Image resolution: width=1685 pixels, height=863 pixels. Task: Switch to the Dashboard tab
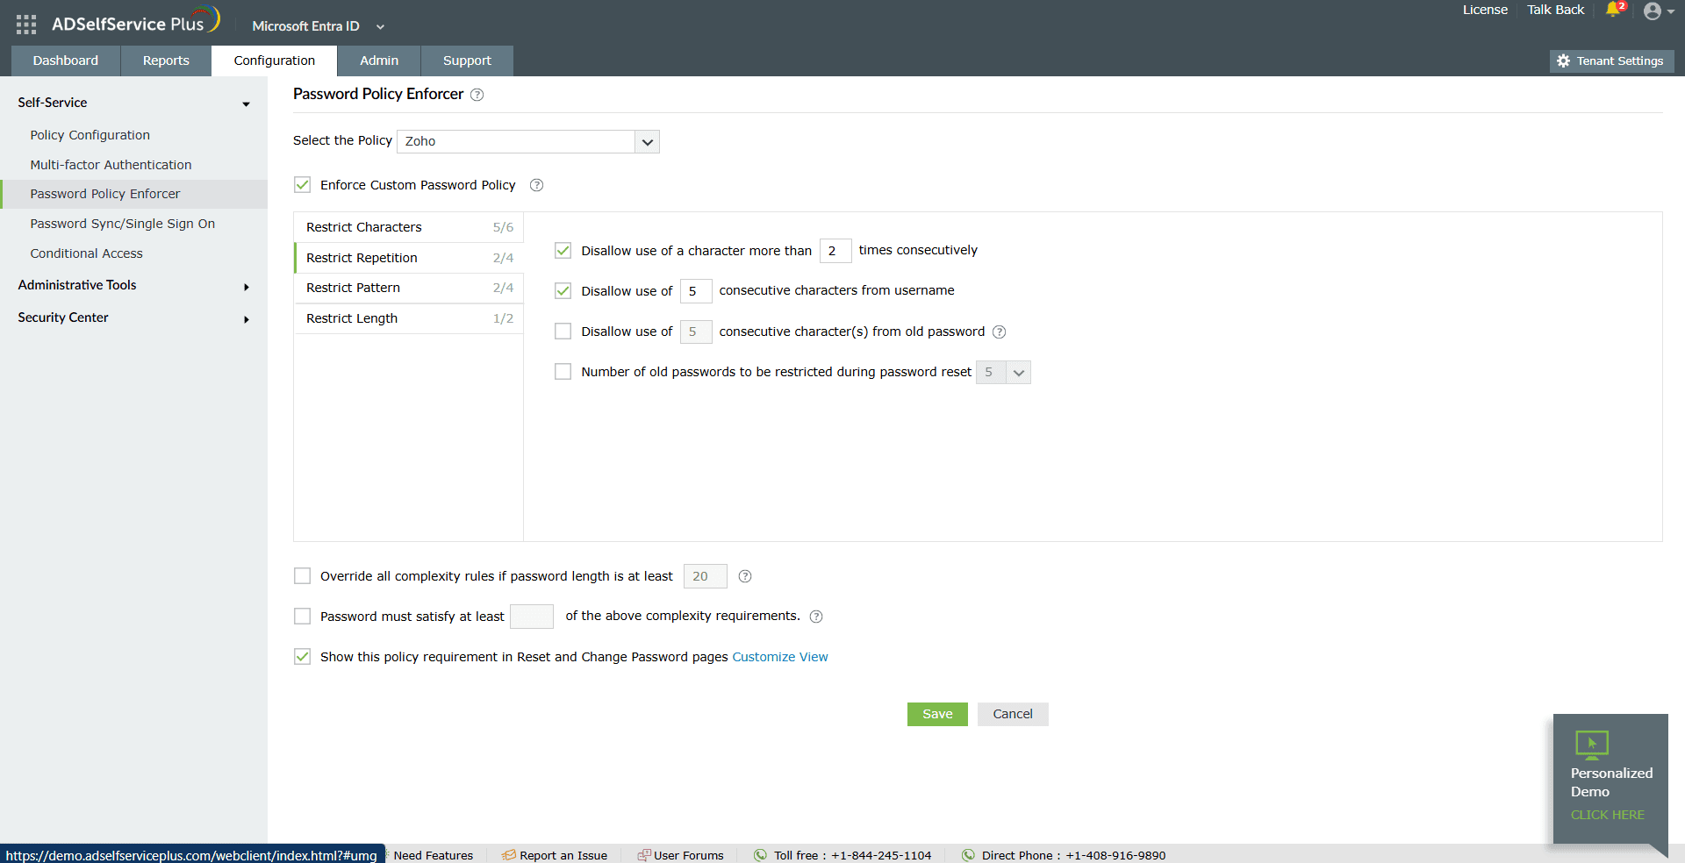point(66,61)
